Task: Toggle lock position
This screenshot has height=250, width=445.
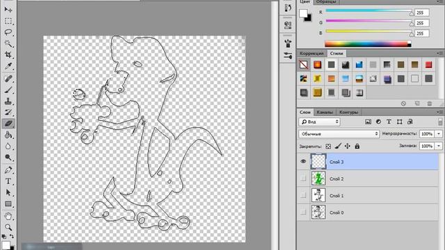Action: (348, 147)
